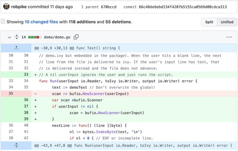Open the file options ellipsis menu
The image size is (238, 151).
point(229,37)
